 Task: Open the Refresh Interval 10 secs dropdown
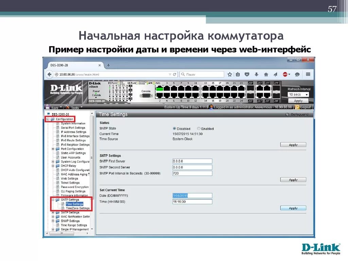pyautogui.click(x=298, y=94)
